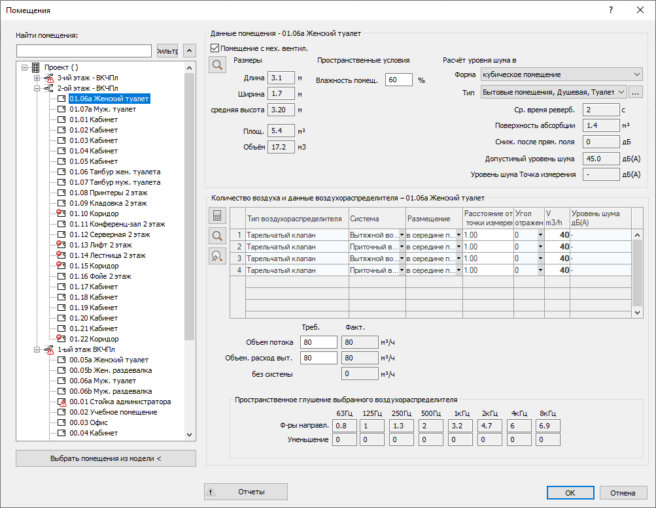Click room icon of 01.15 Коридор

61,266
